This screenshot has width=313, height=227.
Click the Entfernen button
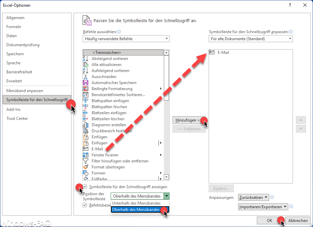click(x=189, y=129)
